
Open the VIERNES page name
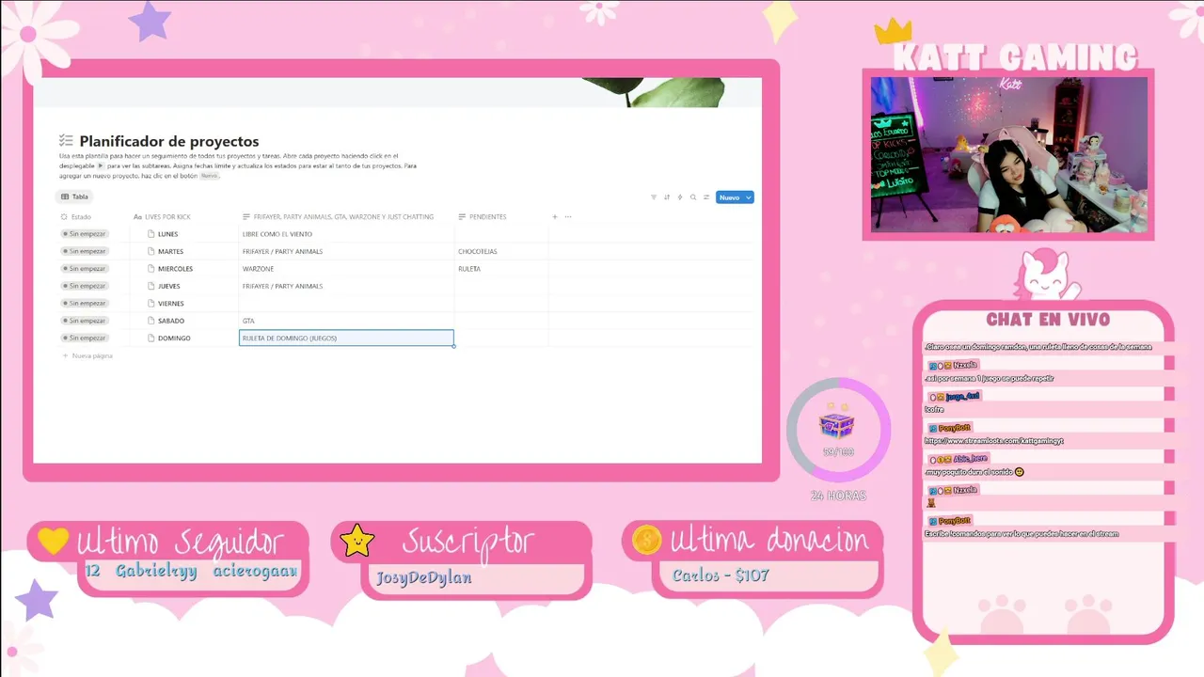pos(171,304)
